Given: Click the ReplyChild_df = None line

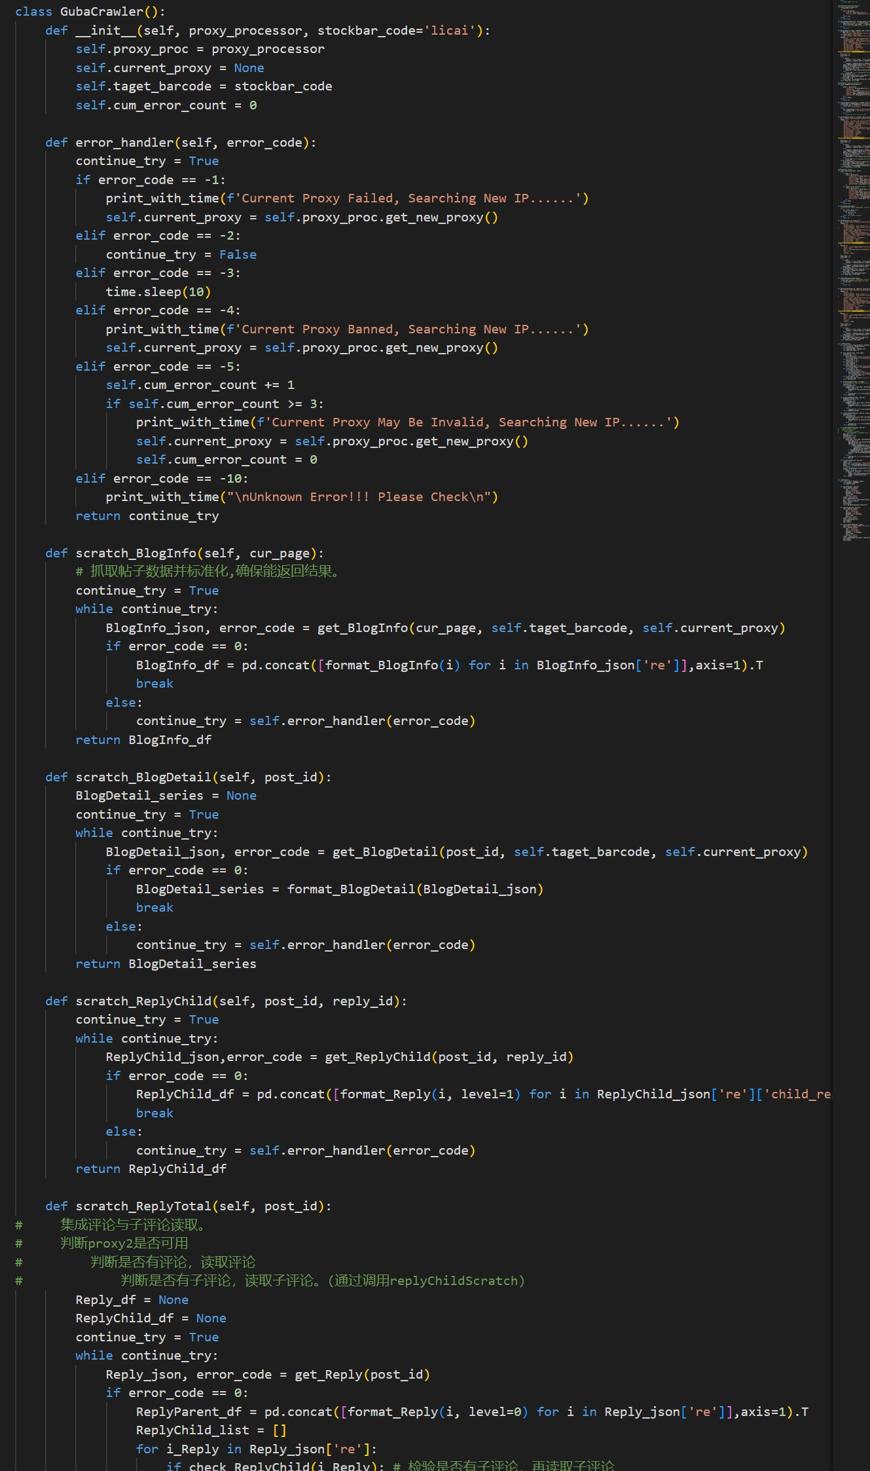Looking at the screenshot, I should (151, 1318).
